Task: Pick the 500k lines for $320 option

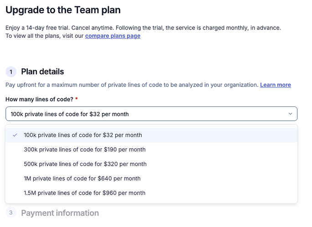Action: click(x=85, y=164)
